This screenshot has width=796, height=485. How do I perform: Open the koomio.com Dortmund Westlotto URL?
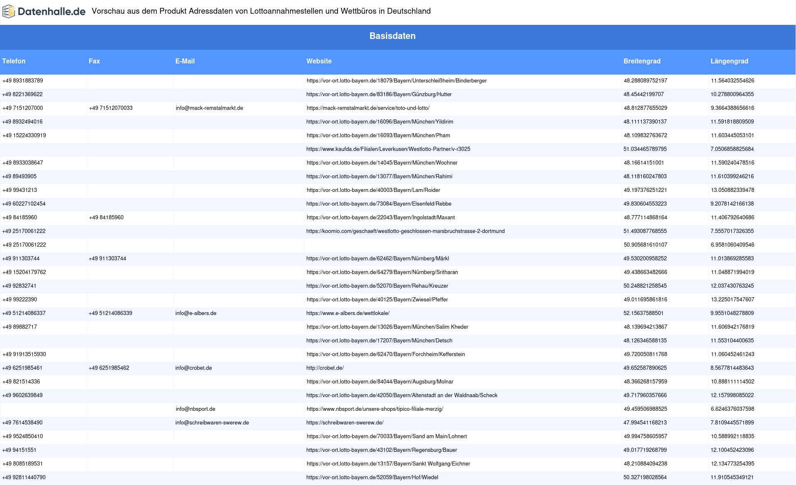pyautogui.click(x=405, y=231)
